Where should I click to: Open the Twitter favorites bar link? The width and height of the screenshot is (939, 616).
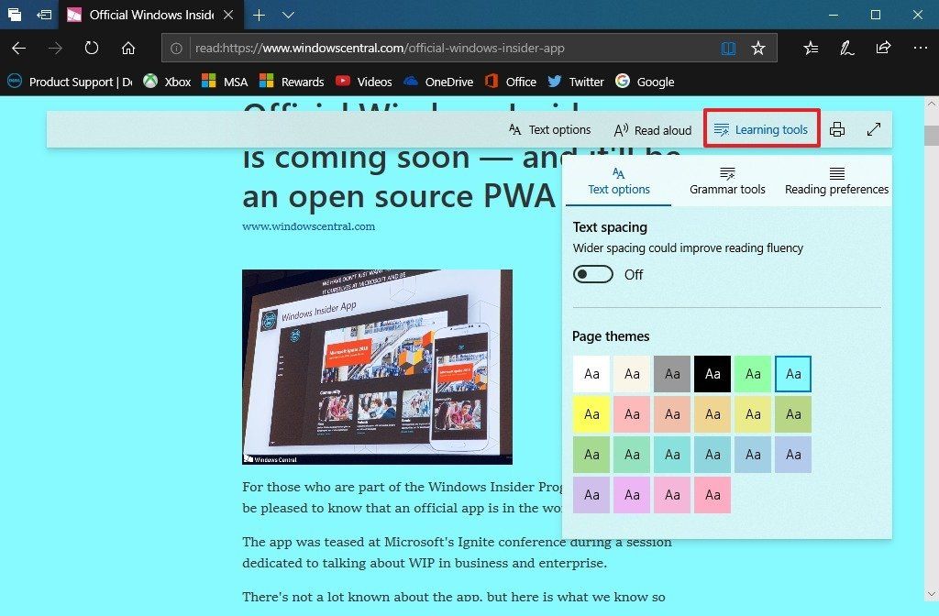click(x=576, y=82)
